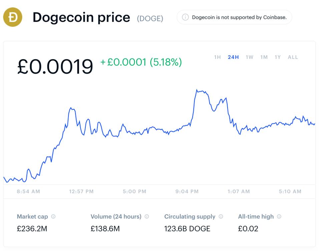
Task: Switch to the 1M time range
Action: coord(264,57)
